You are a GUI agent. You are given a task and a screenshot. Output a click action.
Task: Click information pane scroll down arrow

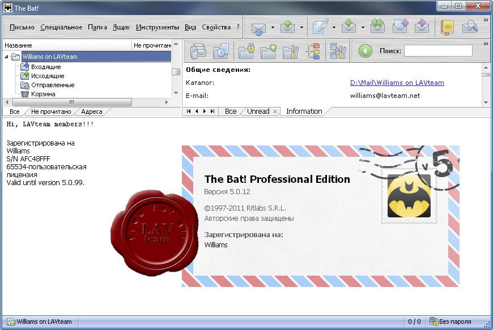click(486, 102)
